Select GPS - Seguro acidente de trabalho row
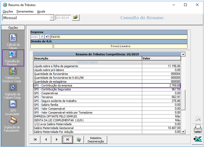The height and width of the screenshot is (148, 205). (107, 101)
